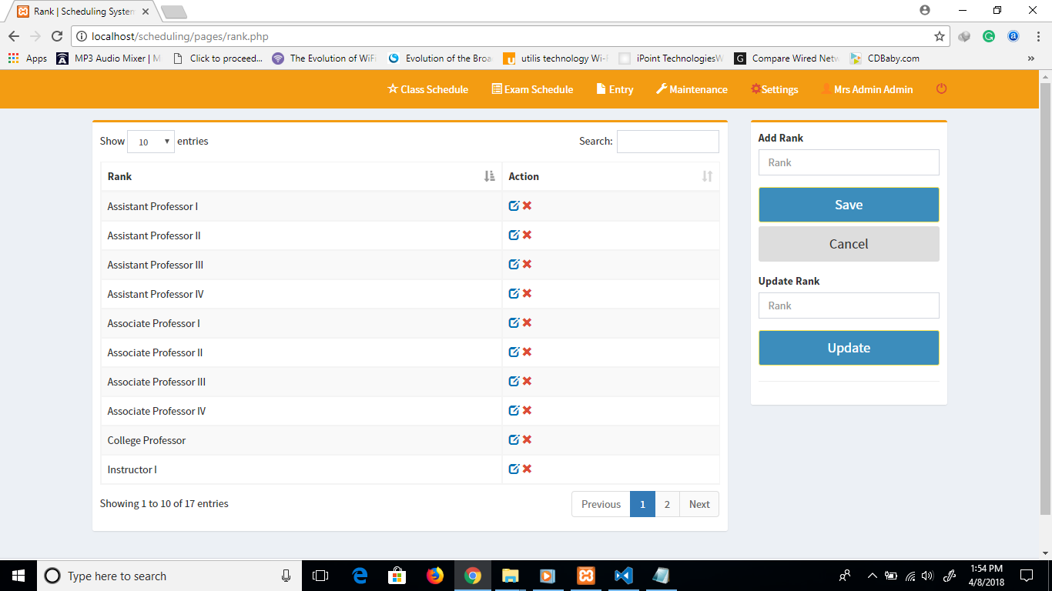Open the show entries count dropdown
Screen dimensions: 1052x591
[x=151, y=142]
